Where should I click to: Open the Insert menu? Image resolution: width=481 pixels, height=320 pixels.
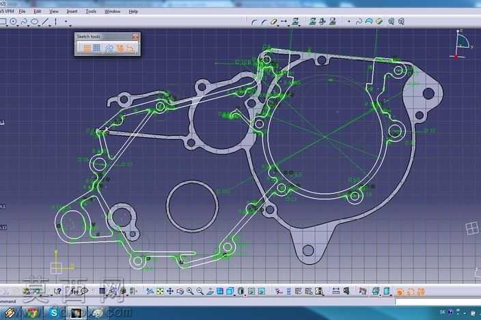(x=72, y=12)
